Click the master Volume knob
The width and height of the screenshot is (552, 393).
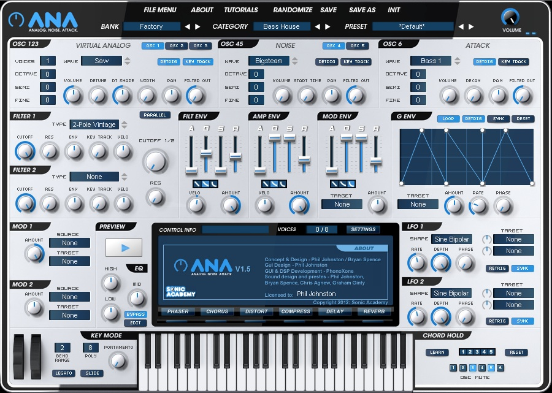point(511,17)
